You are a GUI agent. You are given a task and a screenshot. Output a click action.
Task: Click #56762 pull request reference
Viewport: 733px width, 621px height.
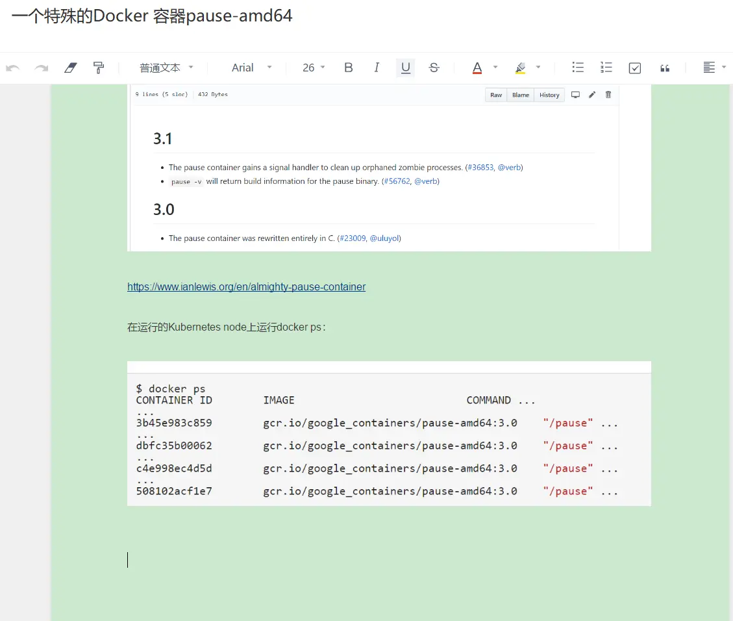click(x=397, y=181)
